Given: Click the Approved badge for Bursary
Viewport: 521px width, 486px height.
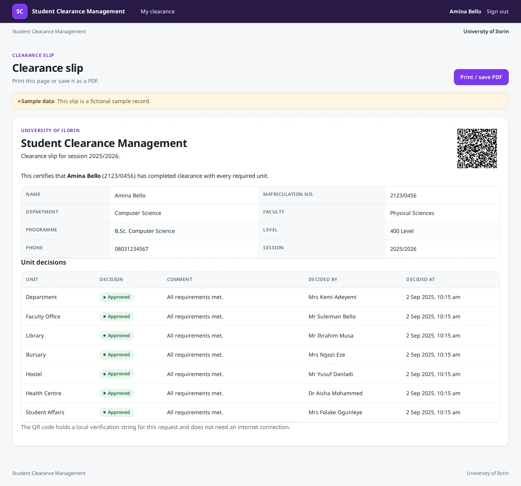Looking at the screenshot, I should [x=117, y=355].
